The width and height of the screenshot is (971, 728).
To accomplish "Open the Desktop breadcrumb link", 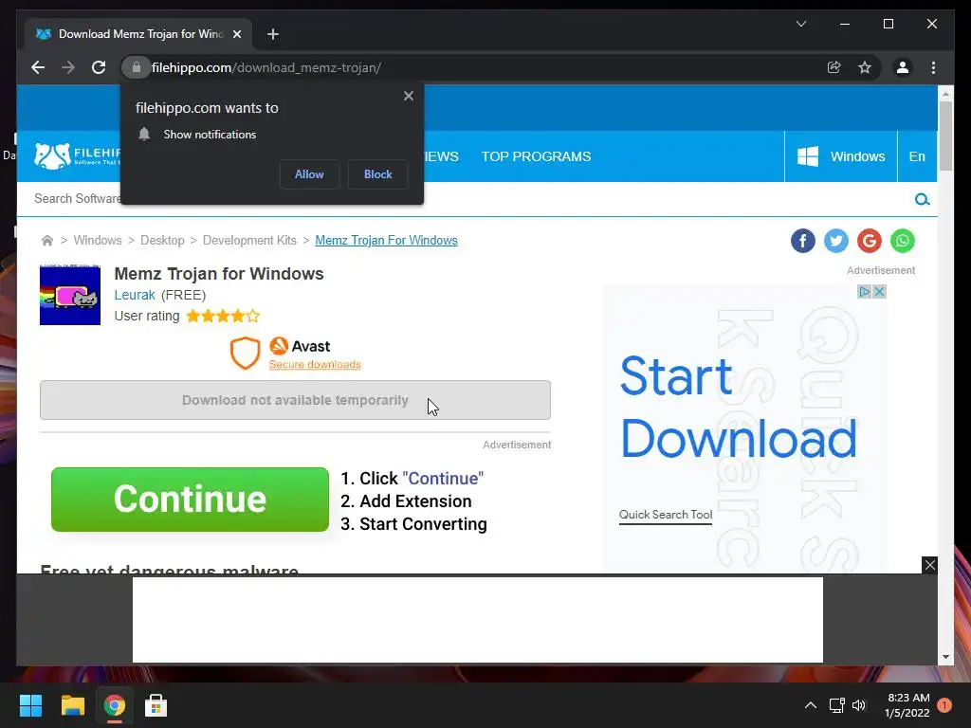I will (162, 240).
